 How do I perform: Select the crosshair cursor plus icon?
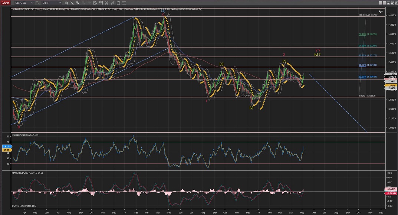pyautogui.click(x=89, y=3)
